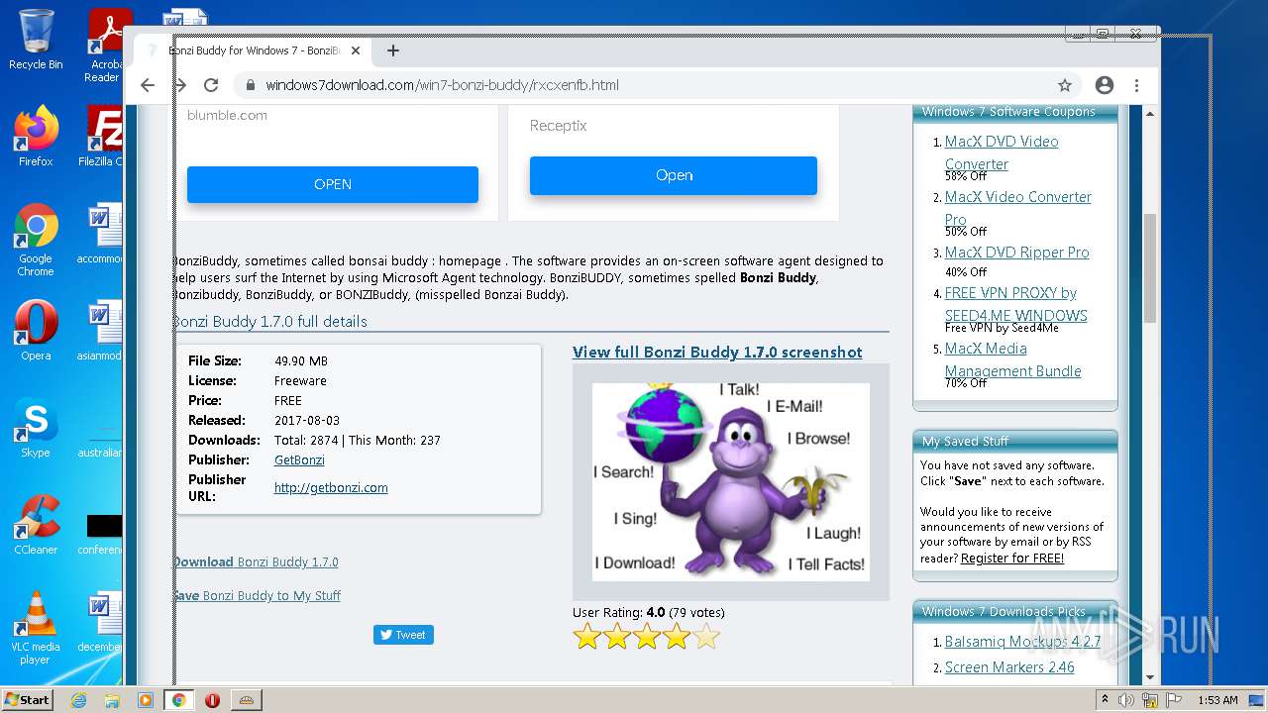Viewport: 1268px width, 713px height.
Task: Open the media player taskbar icon
Action: point(146,700)
